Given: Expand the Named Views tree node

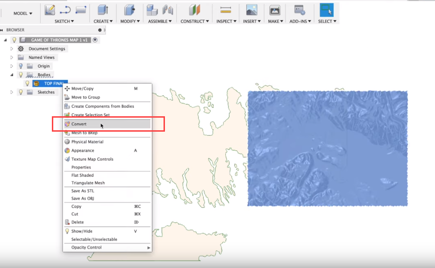Looking at the screenshot, I should [x=12, y=57].
